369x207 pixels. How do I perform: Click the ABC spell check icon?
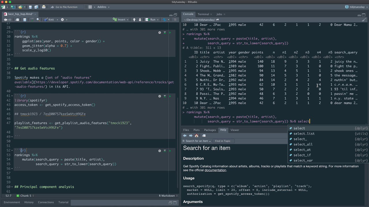click(x=32, y=20)
